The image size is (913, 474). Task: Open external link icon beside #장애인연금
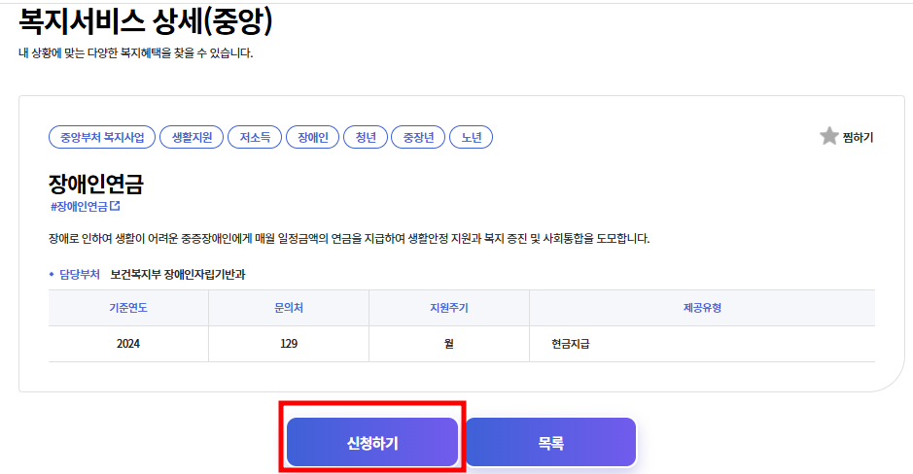coord(116,206)
